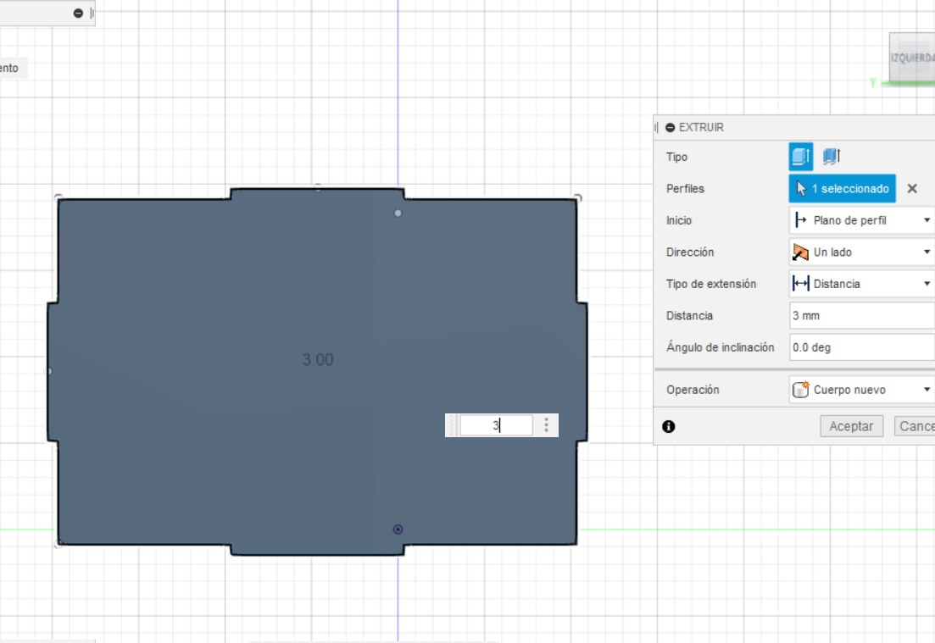
Task: Click the 'Un lado' direction icon
Action: 800,252
